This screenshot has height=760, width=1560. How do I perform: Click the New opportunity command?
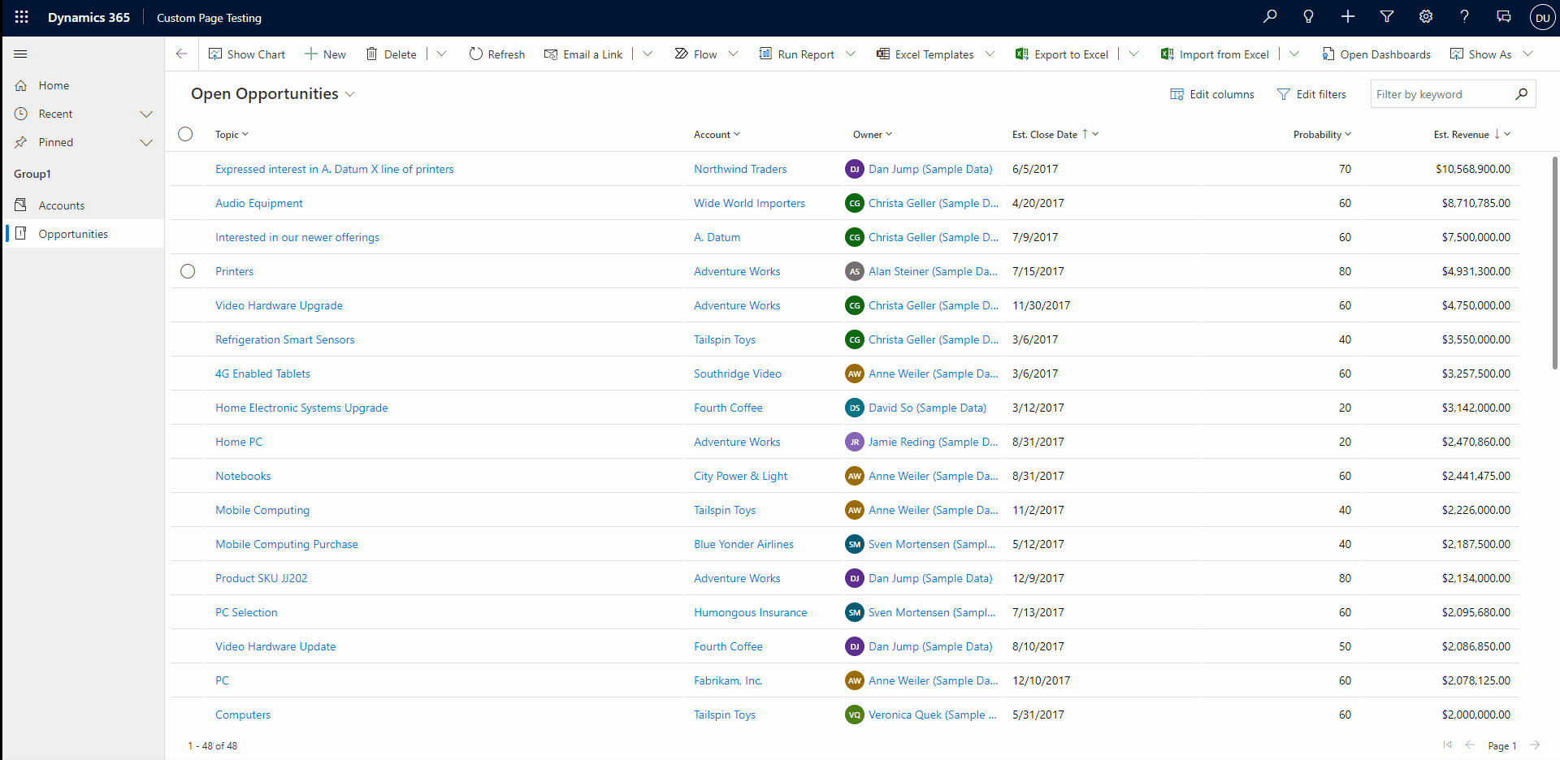(325, 54)
